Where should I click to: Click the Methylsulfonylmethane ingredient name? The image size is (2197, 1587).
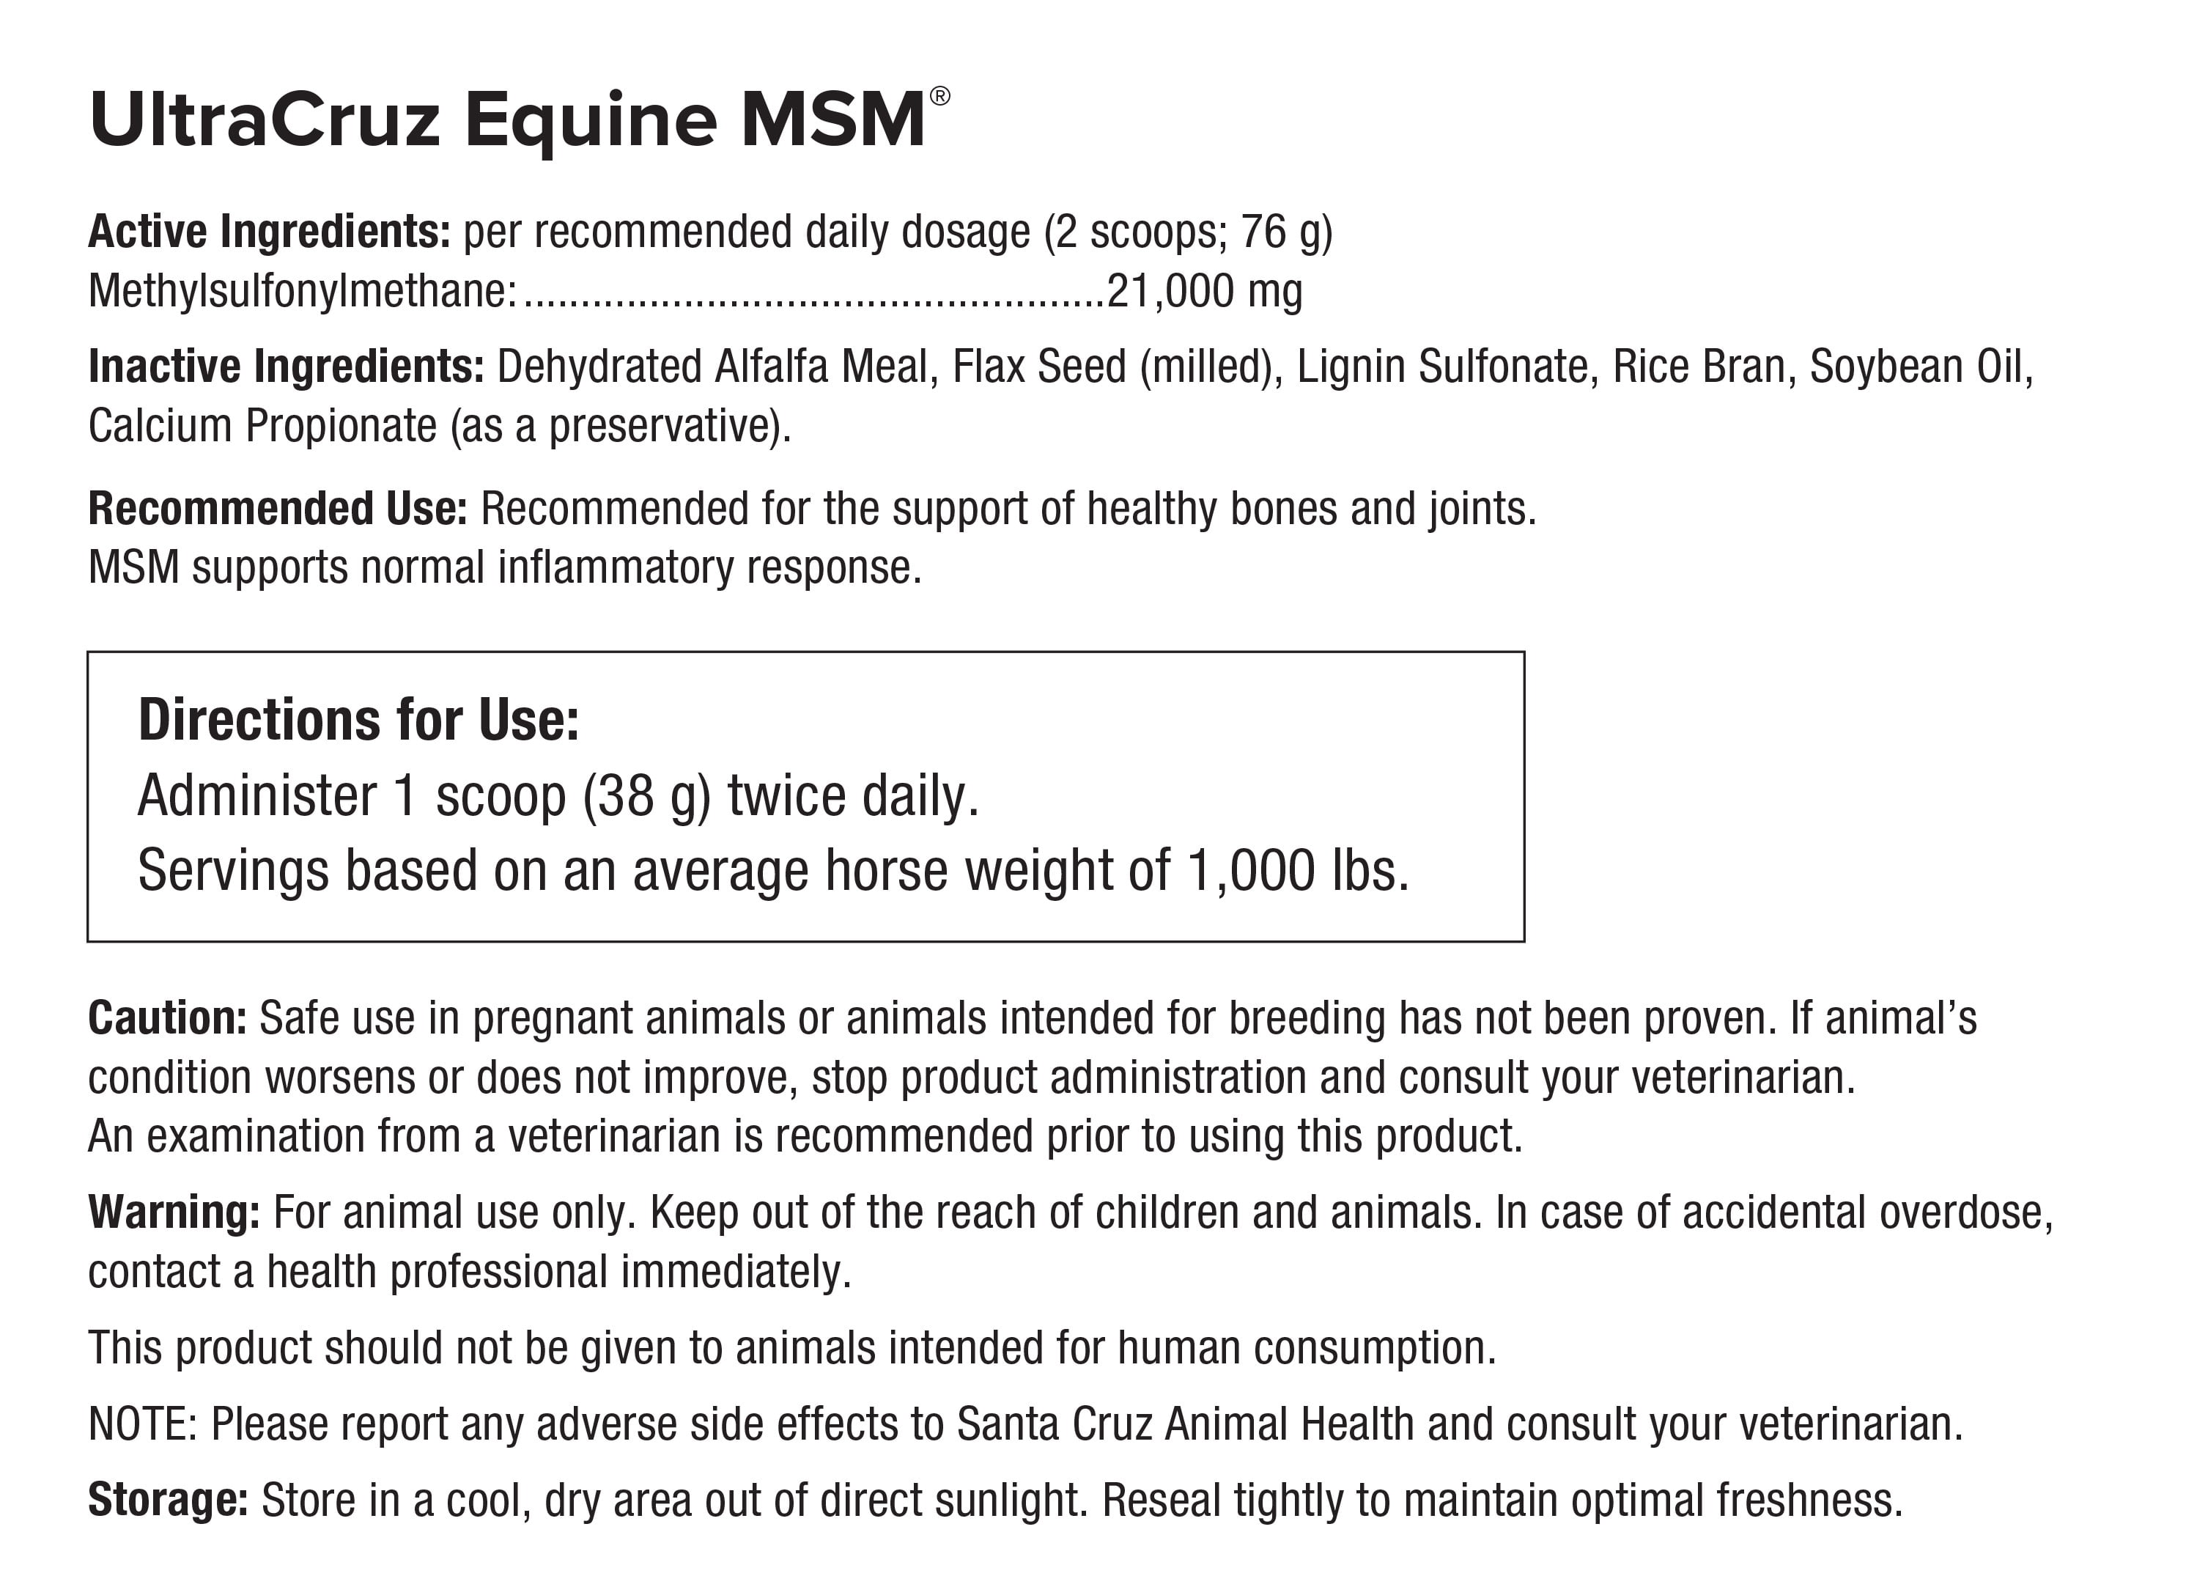pyautogui.click(x=302, y=292)
